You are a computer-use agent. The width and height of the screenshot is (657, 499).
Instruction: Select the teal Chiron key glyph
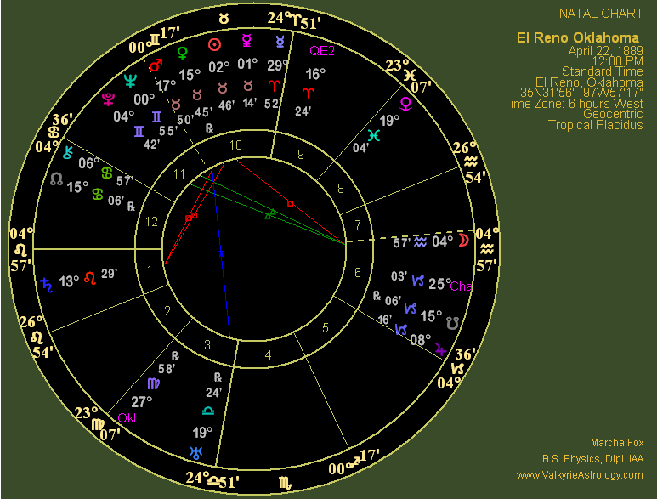tap(68, 150)
